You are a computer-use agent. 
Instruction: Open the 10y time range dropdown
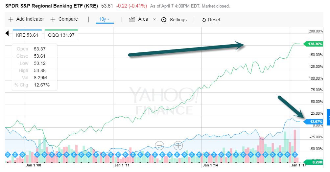(x=105, y=19)
